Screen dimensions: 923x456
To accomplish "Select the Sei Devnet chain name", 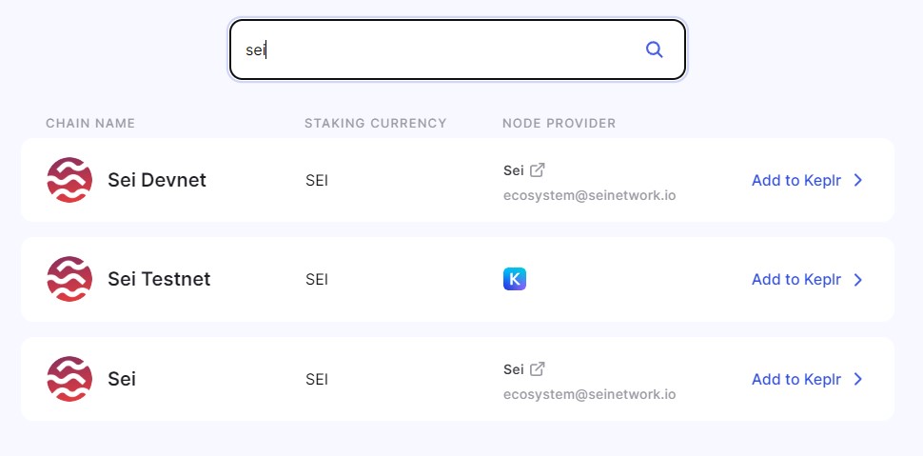I will (157, 180).
